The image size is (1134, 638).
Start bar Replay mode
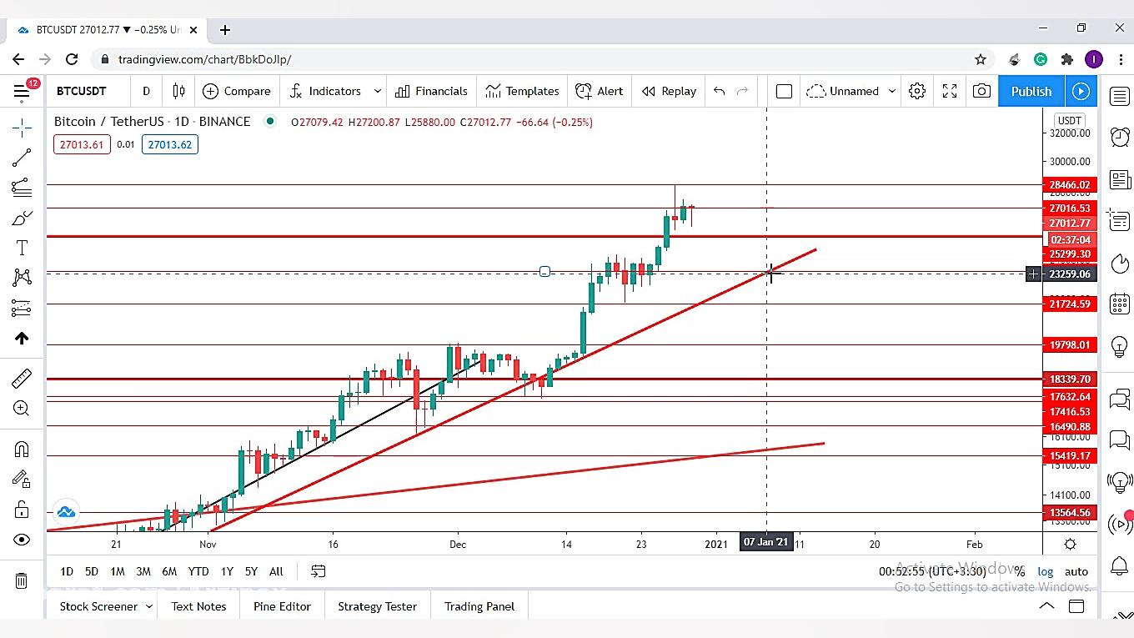click(x=669, y=91)
